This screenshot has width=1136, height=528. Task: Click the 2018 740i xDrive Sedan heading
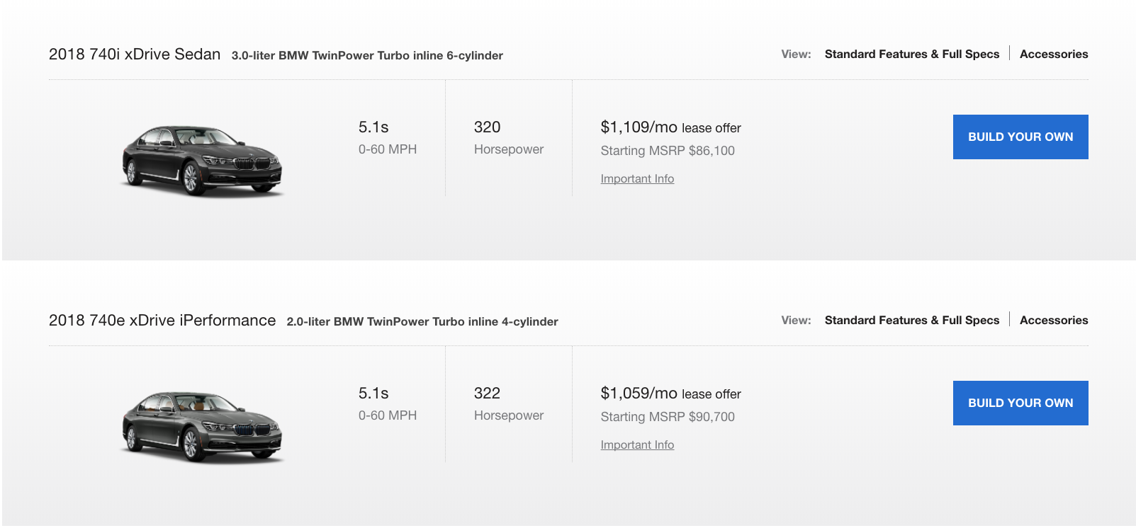(135, 54)
